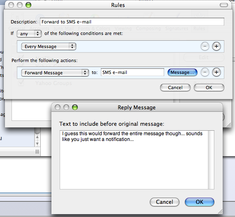Confirm the Rules sheet with OK
The height and width of the screenshot is (217, 235).
pyautogui.click(x=209, y=88)
